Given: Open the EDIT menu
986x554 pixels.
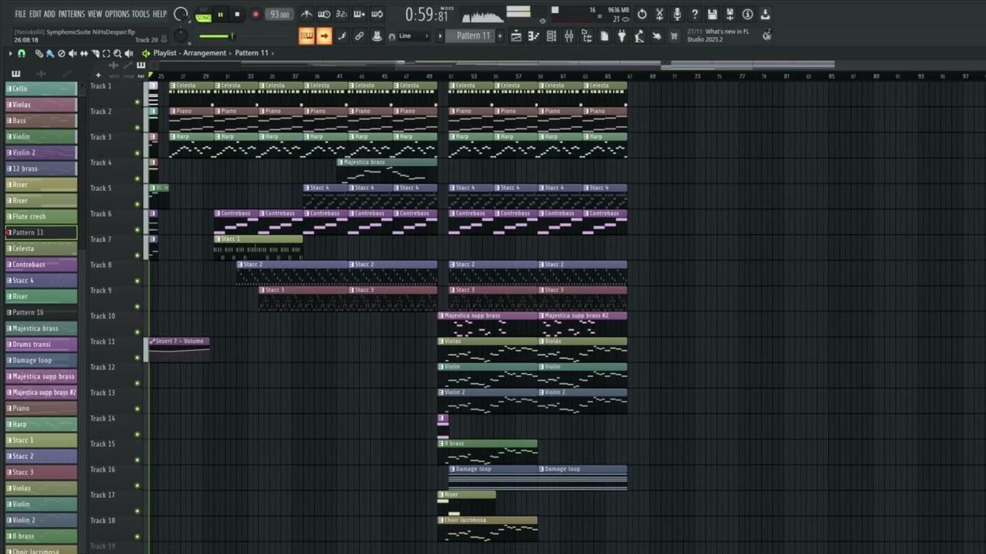Looking at the screenshot, I should tap(35, 14).
